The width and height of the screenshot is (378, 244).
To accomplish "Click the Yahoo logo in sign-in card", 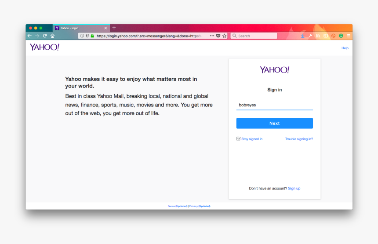I will click(274, 70).
